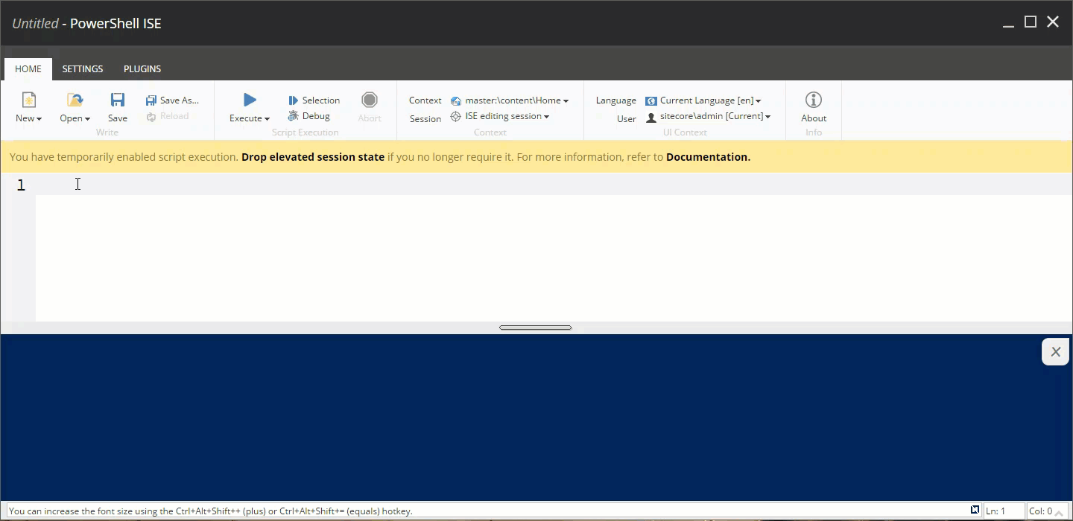The image size is (1073, 521).
Task: Click the About info icon
Action: 814,100
